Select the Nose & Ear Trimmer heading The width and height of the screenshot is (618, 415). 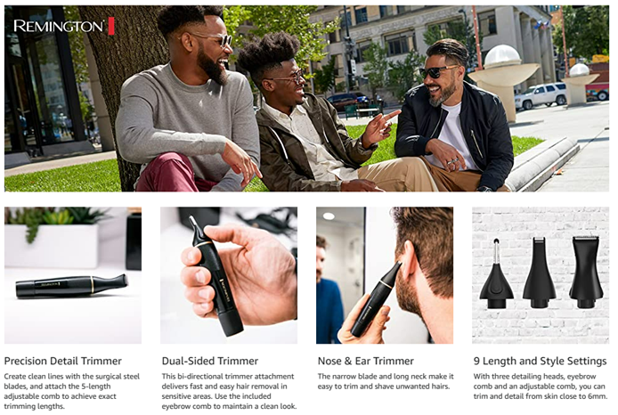366,361
